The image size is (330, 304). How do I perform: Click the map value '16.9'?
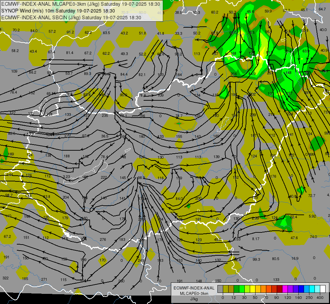pyautogui.click(x=295, y=258)
